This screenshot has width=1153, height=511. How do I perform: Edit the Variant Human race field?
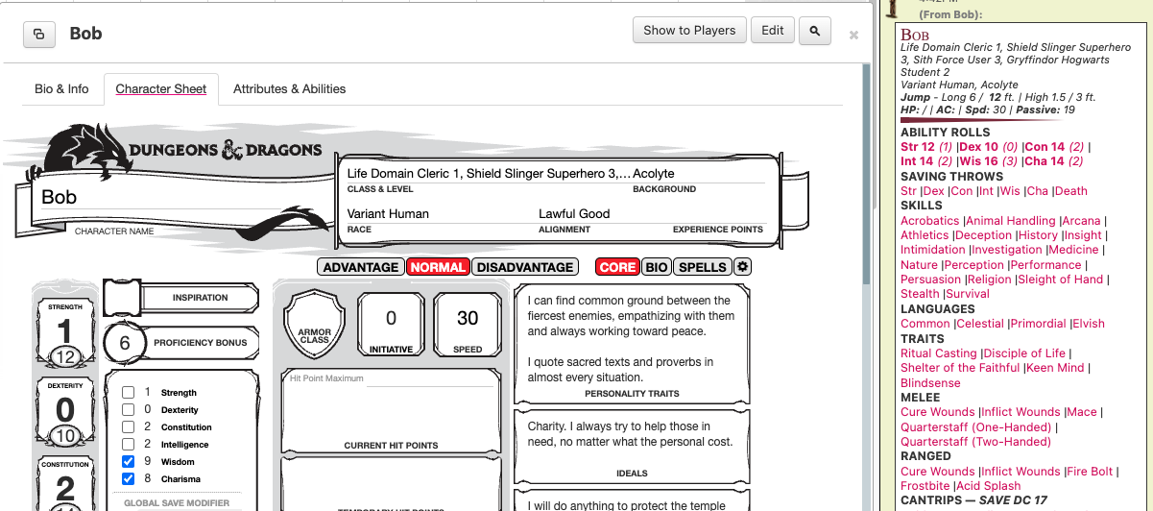(441, 213)
